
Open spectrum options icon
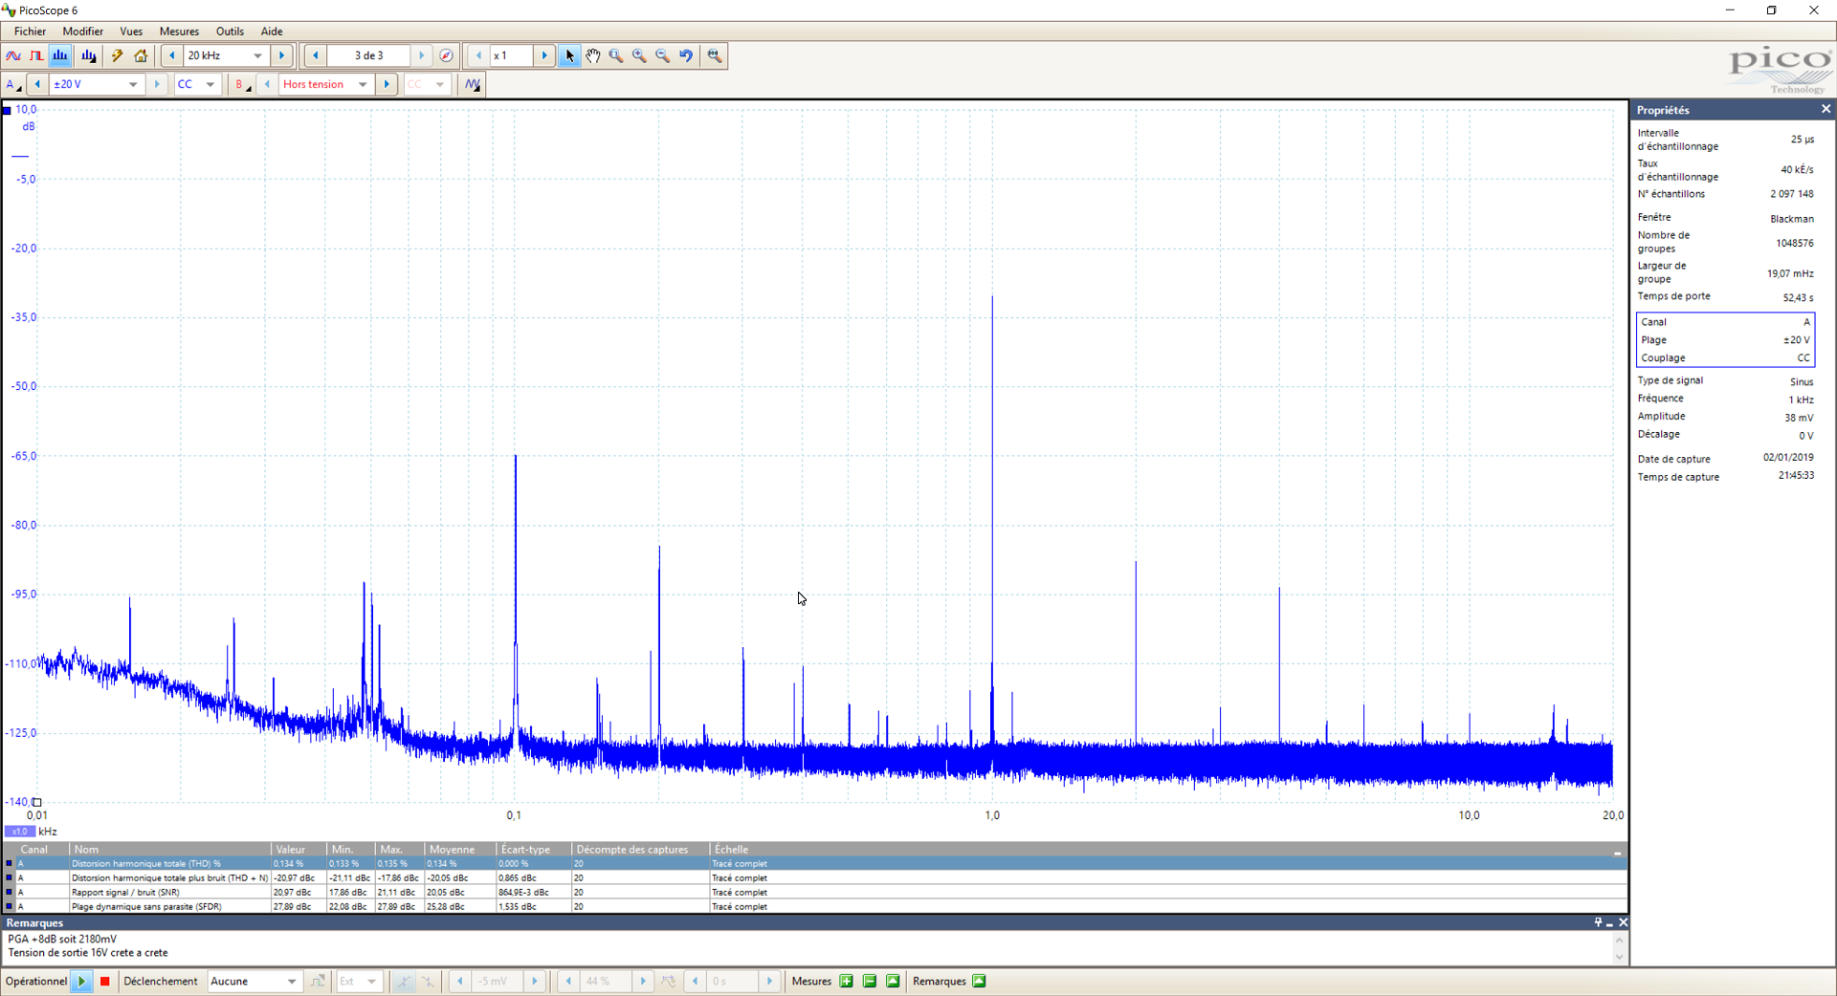pos(89,55)
